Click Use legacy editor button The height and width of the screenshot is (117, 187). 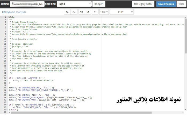tap(143, 4)
